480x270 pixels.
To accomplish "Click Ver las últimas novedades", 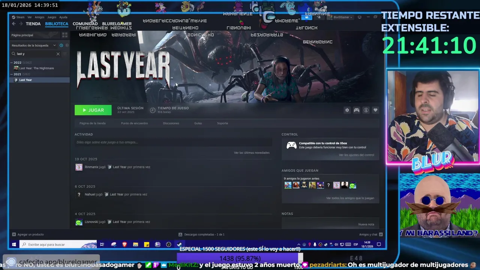I will pos(252,153).
